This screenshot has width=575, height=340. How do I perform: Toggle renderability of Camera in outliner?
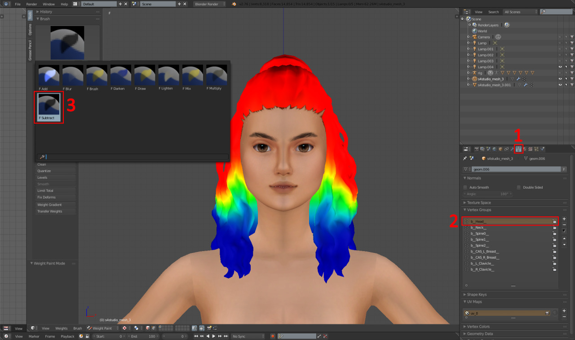click(572, 37)
